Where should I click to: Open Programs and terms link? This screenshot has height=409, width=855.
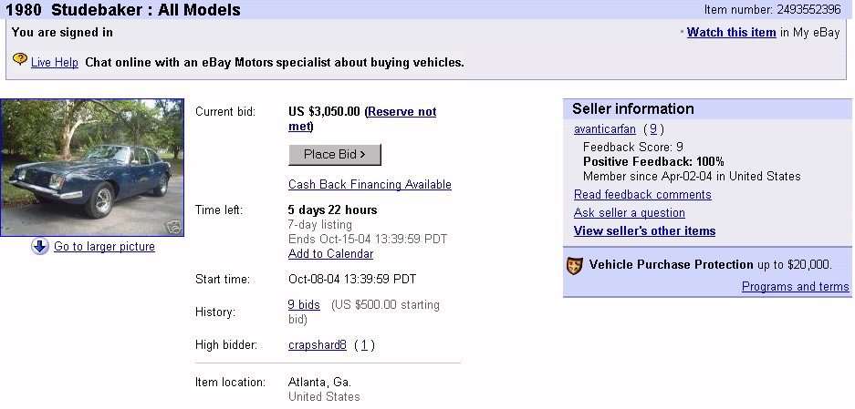point(795,287)
